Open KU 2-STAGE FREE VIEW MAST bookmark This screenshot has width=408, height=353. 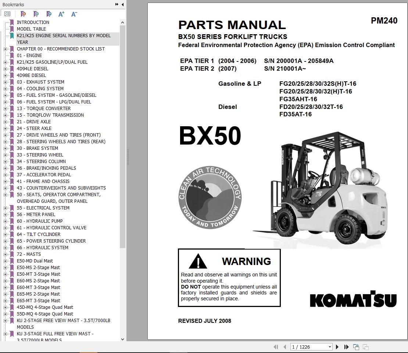click(x=64, y=324)
